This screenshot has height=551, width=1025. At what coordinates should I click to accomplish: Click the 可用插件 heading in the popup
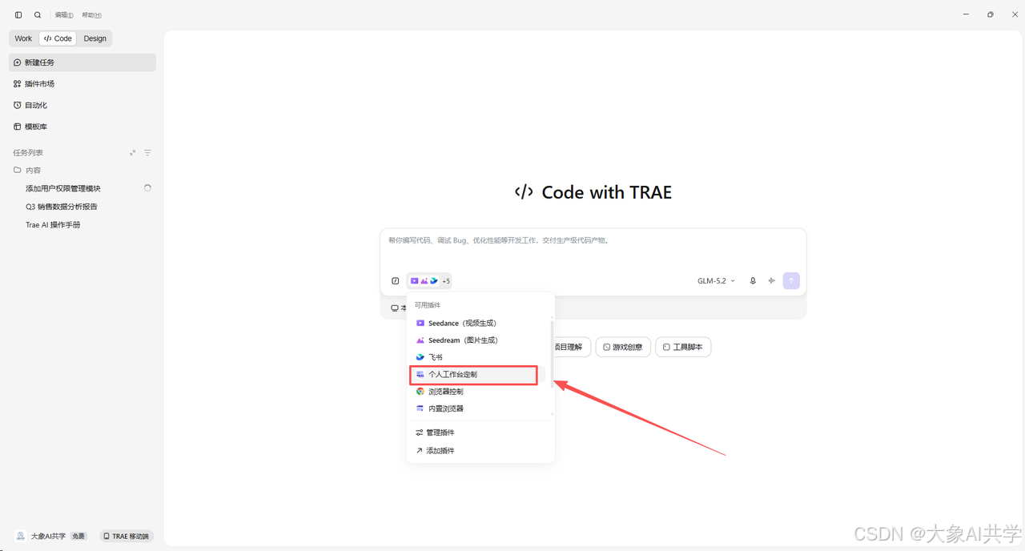pos(428,305)
